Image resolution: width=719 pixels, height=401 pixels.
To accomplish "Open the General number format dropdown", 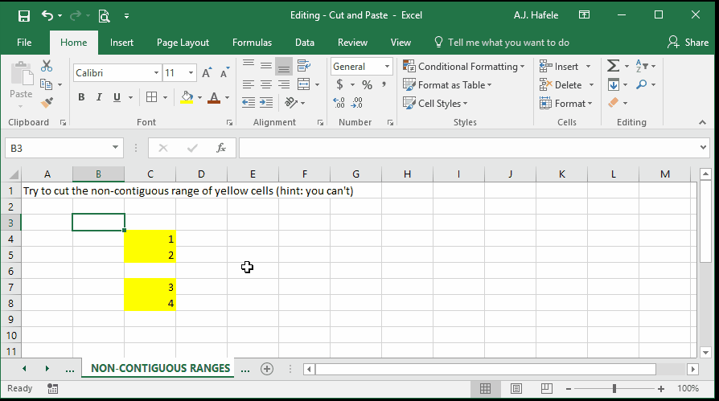I will point(387,67).
